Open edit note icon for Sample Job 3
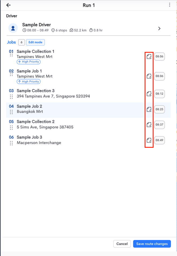Screen dimensions: 177x256 [149, 140]
